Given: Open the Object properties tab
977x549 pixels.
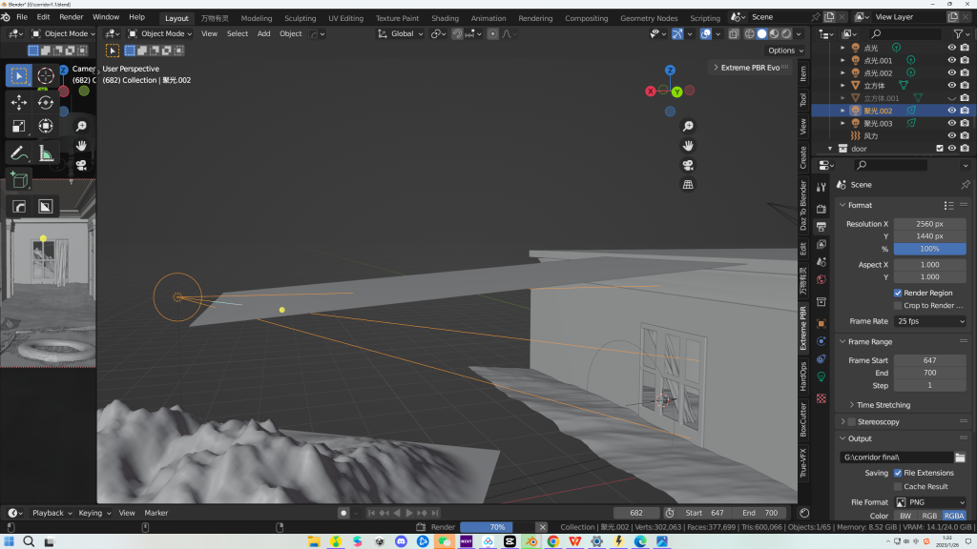Looking at the screenshot, I should click(x=821, y=324).
